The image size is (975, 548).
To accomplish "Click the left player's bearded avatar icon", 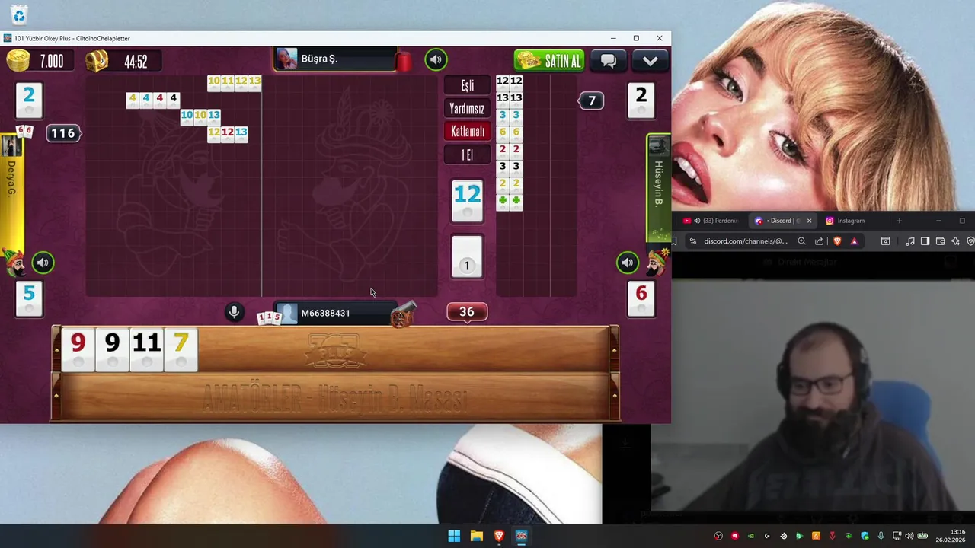I will click(x=14, y=263).
